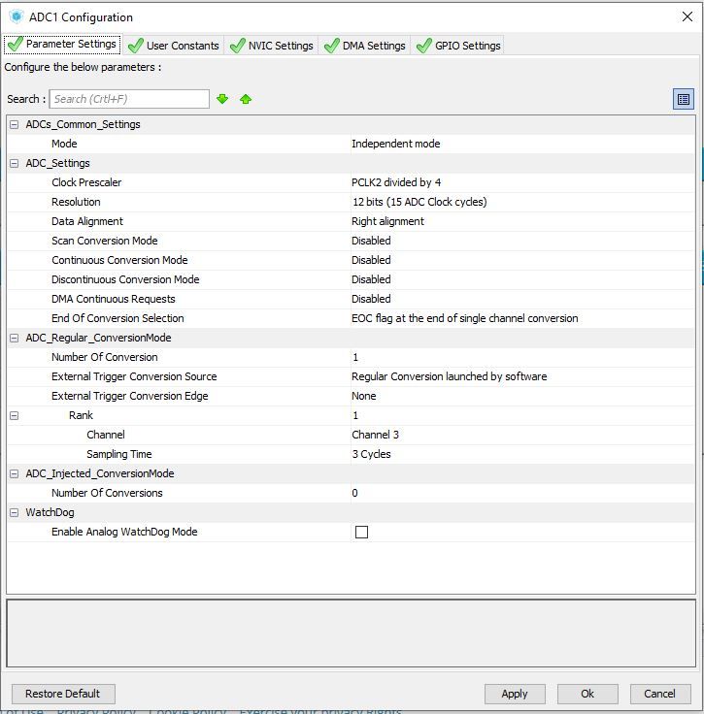Select Continuous Conversion Mode label
The height and width of the screenshot is (714, 704).
119,260
